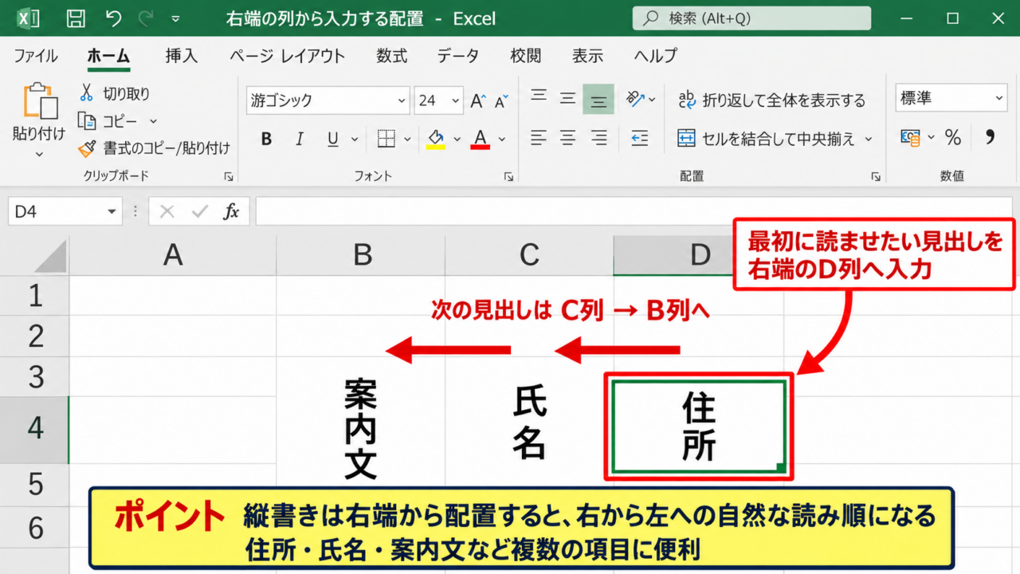Open the ファイル tab
The height and width of the screenshot is (574, 1020).
(36, 56)
